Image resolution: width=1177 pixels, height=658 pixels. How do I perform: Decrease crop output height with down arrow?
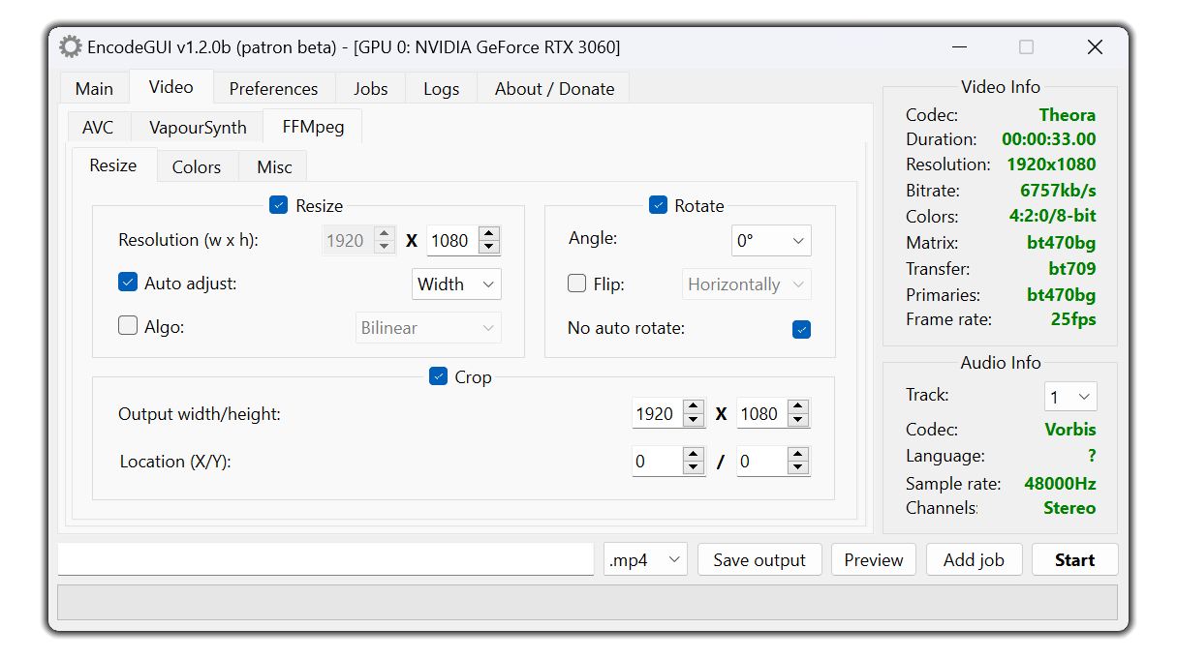[798, 420]
